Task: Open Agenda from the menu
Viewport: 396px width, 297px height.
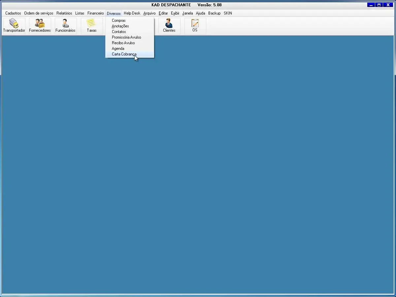Action: click(x=118, y=49)
